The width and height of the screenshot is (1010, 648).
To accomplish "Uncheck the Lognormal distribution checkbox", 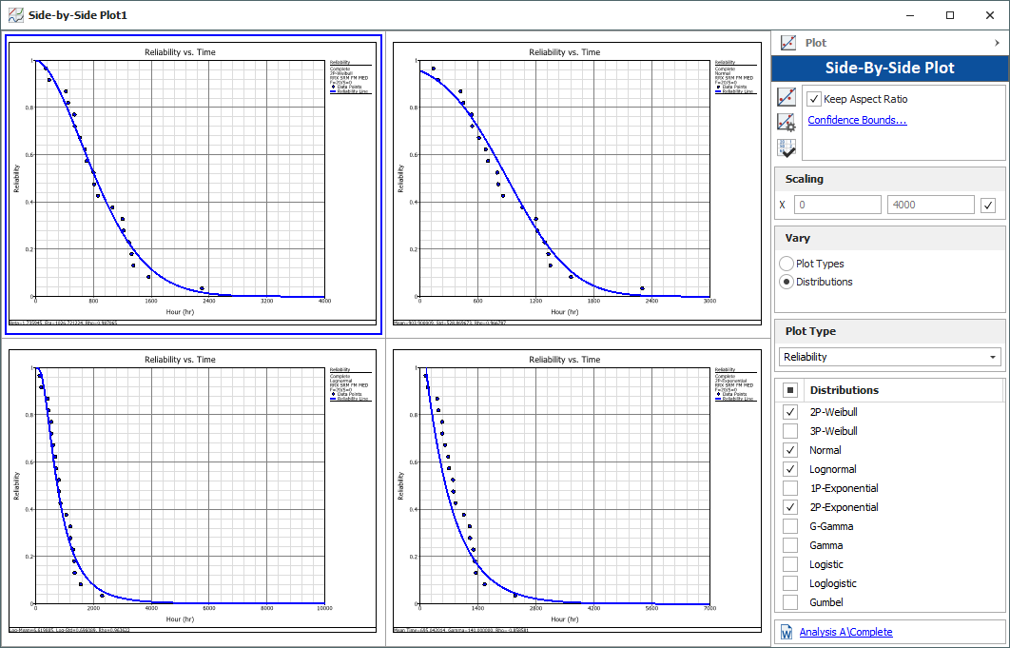I will coord(790,469).
